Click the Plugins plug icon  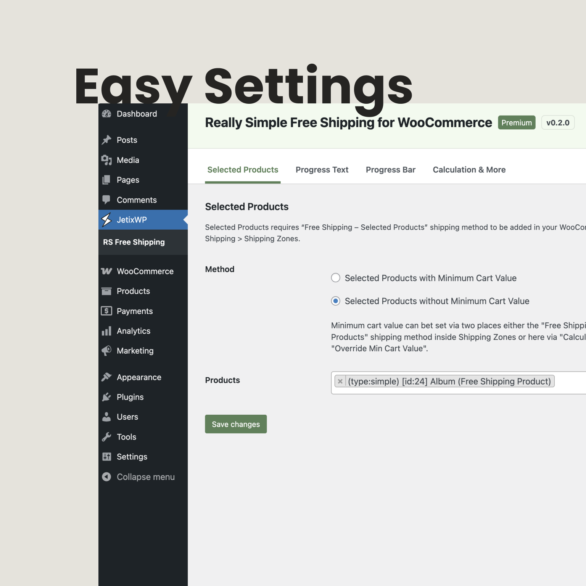pyautogui.click(x=106, y=397)
